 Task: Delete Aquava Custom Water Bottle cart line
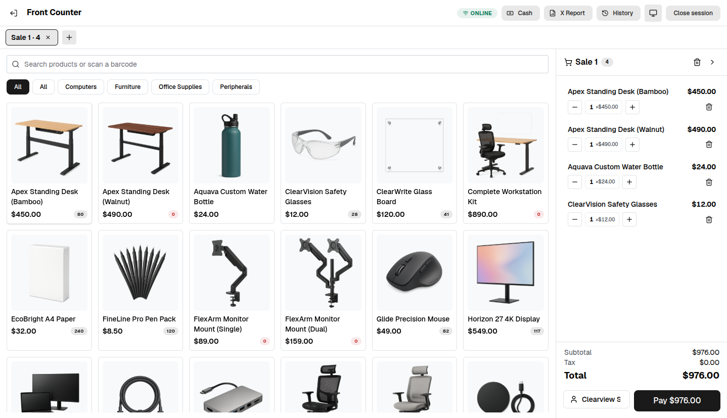(709, 182)
